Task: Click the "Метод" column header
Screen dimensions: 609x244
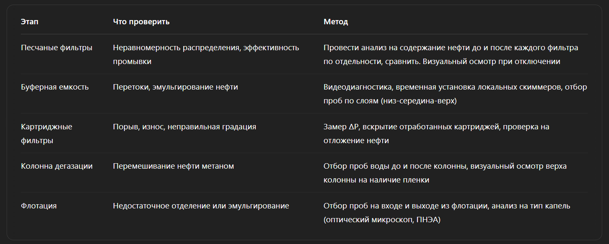Action: tap(336, 22)
